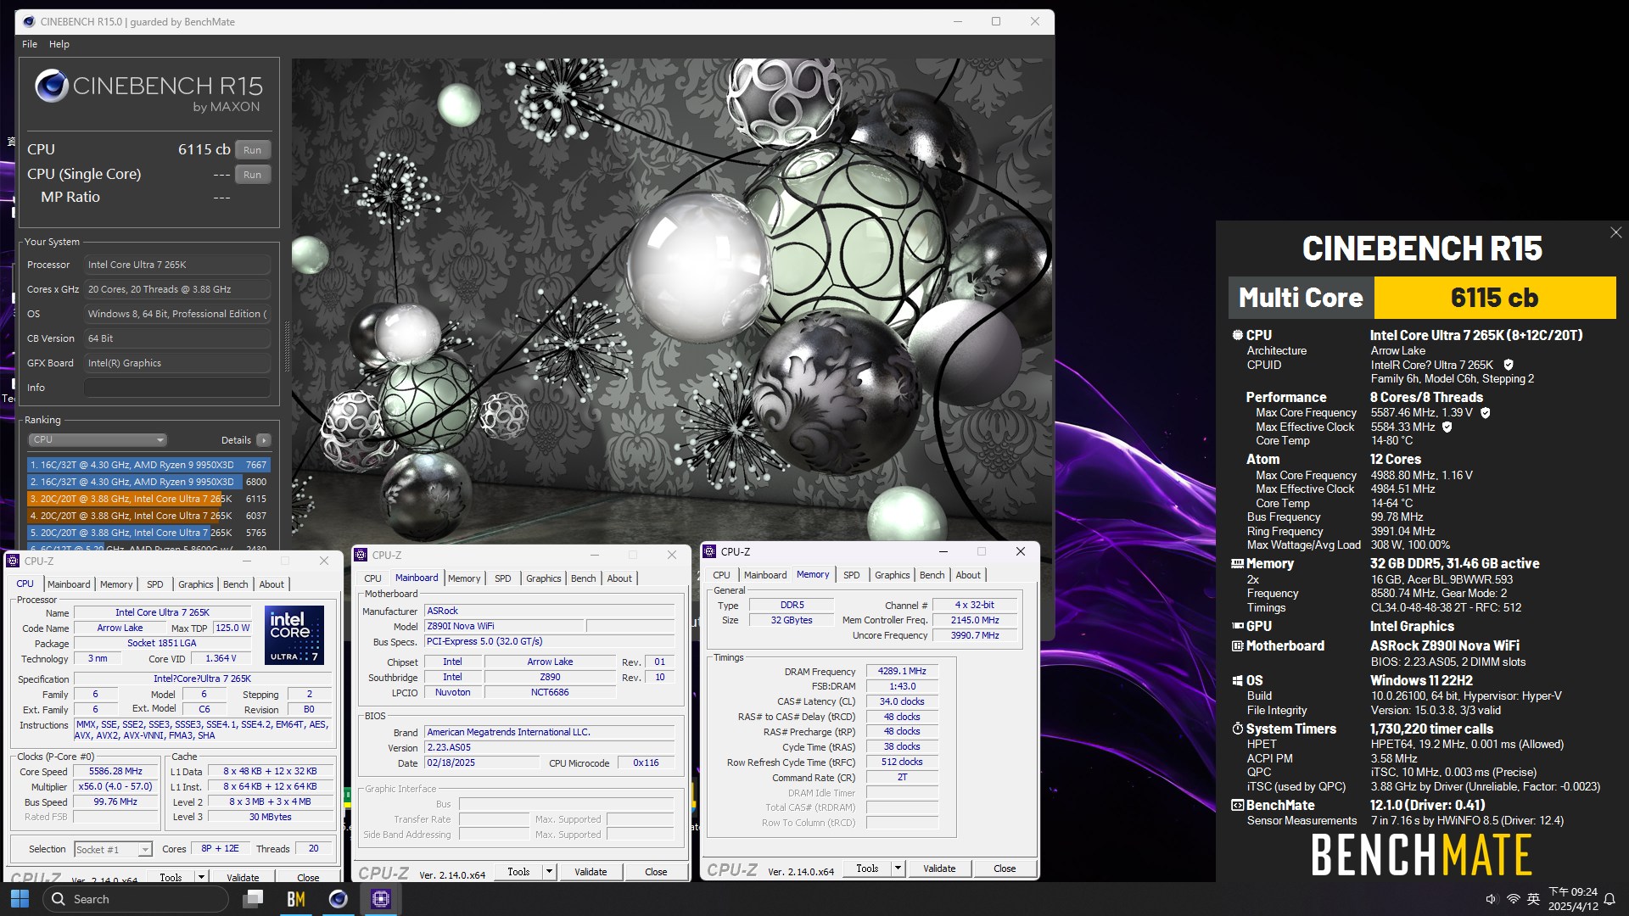Switch to CPU-Z taskbar icon

click(381, 899)
